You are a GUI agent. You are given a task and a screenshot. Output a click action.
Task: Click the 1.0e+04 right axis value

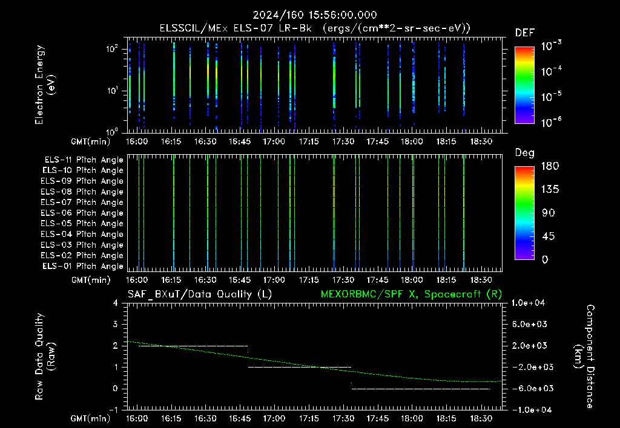coord(528,303)
